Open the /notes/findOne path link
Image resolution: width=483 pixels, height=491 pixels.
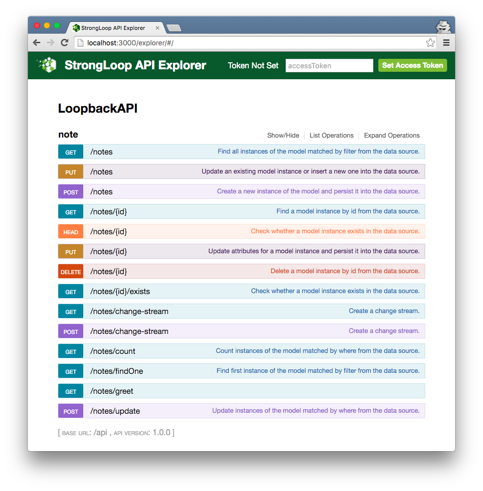point(117,371)
